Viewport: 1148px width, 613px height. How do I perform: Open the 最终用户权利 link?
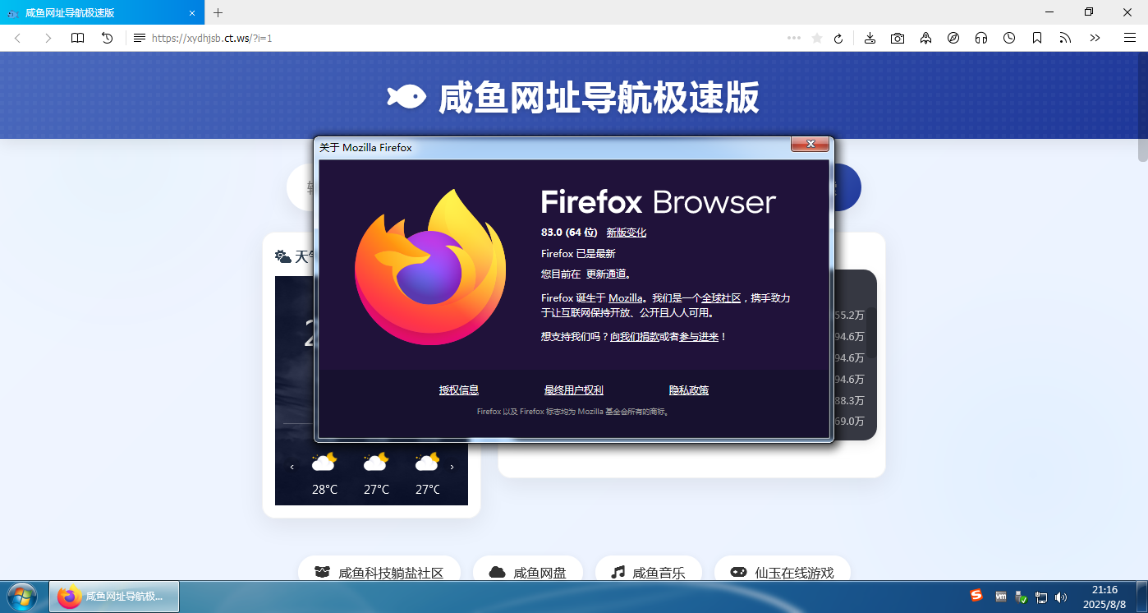[x=574, y=390]
